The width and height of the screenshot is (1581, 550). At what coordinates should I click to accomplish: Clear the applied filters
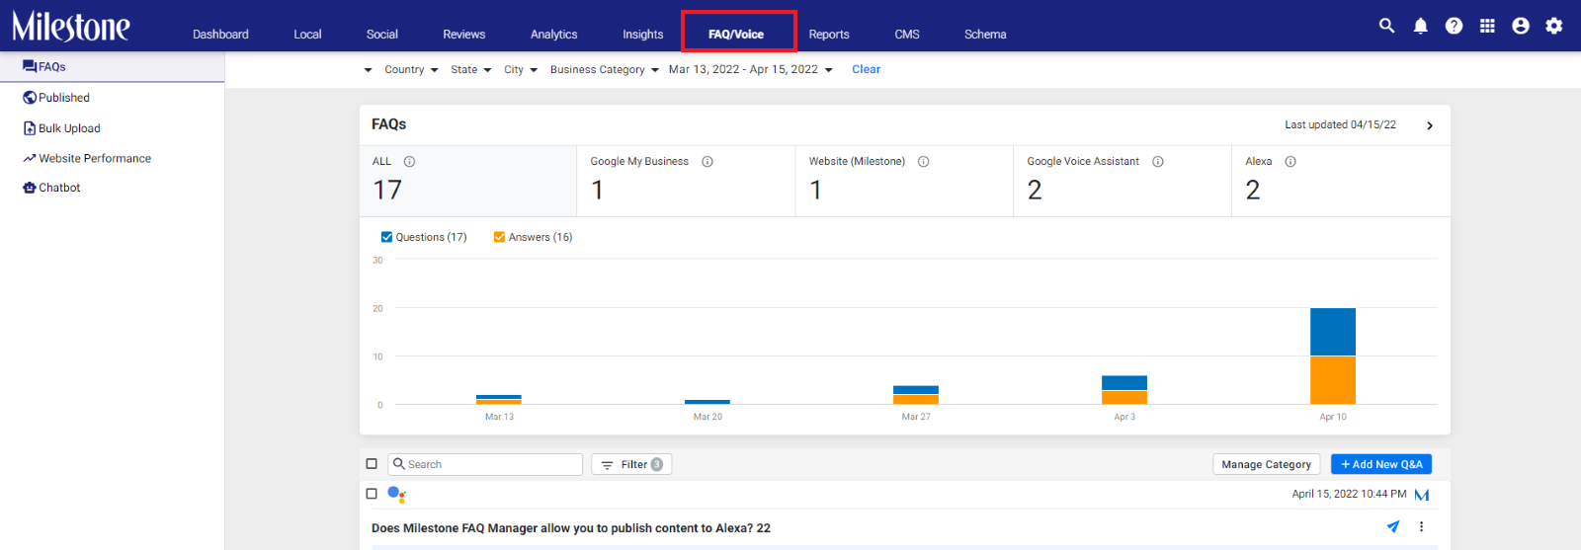tap(866, 70)
